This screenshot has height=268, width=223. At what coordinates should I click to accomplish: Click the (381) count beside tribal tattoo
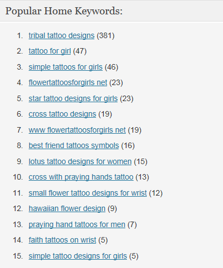[105, 35]
